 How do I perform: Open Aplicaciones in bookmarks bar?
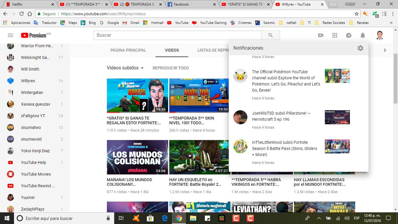pos(17,23)
